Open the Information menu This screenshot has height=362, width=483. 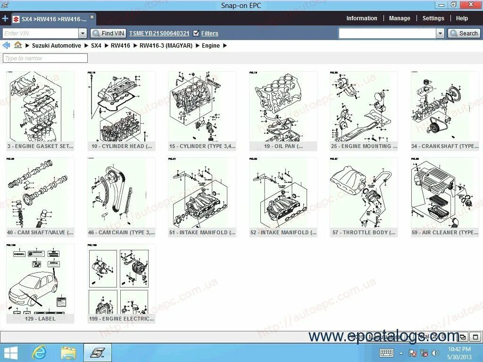point(362,18)
